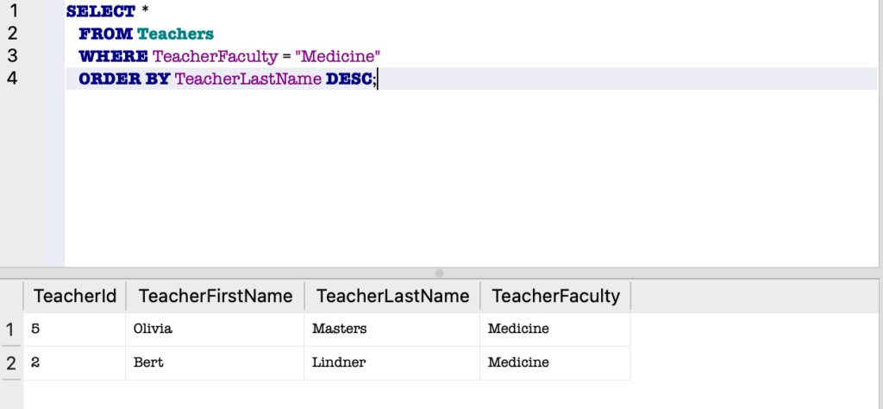Viewport: 883px width, 409px height.
Task: Select the TeacherLastName column header in results
Action: (393, 296)
